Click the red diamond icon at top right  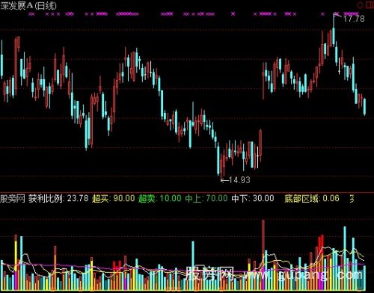pos(361,5)
